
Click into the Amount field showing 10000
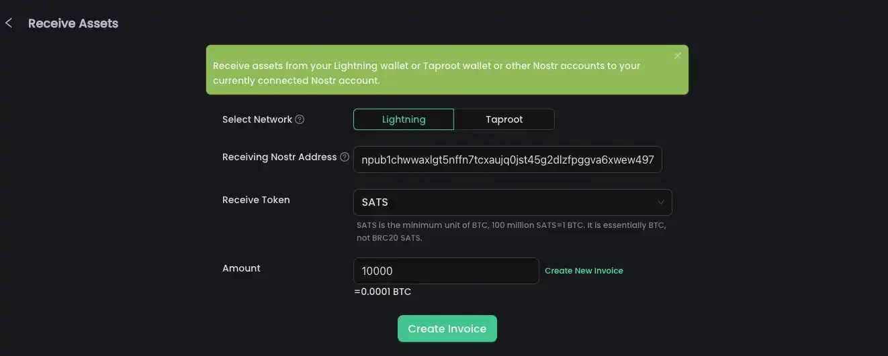(446, 271)
